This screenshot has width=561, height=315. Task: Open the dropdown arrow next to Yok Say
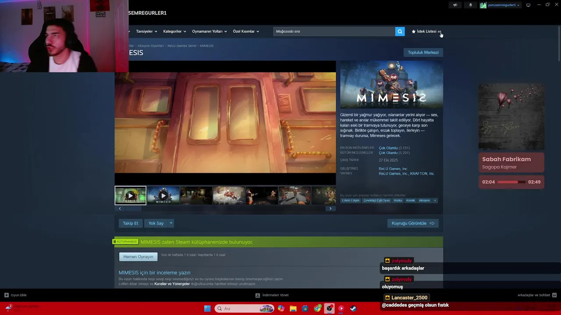171,223
